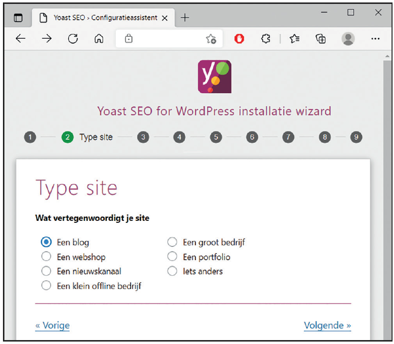Choose the 'Een webshop' radio option

[x=46, y=257]
